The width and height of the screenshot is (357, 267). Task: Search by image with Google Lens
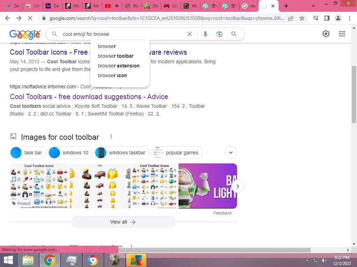219,34
